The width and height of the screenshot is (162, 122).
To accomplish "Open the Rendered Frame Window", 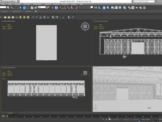I will click(x=133, y=7).
